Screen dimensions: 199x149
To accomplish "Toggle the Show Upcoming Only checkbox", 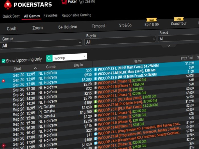I will 3,61.
